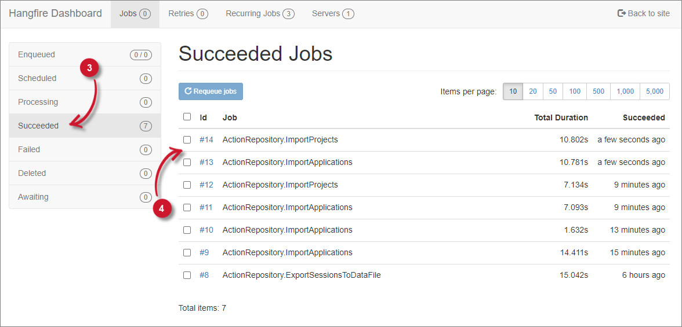Image resolution: width=682 pixels, height=327 pixels.
Task: Set items per page to 1,000
Action: [x=625, y=91]
